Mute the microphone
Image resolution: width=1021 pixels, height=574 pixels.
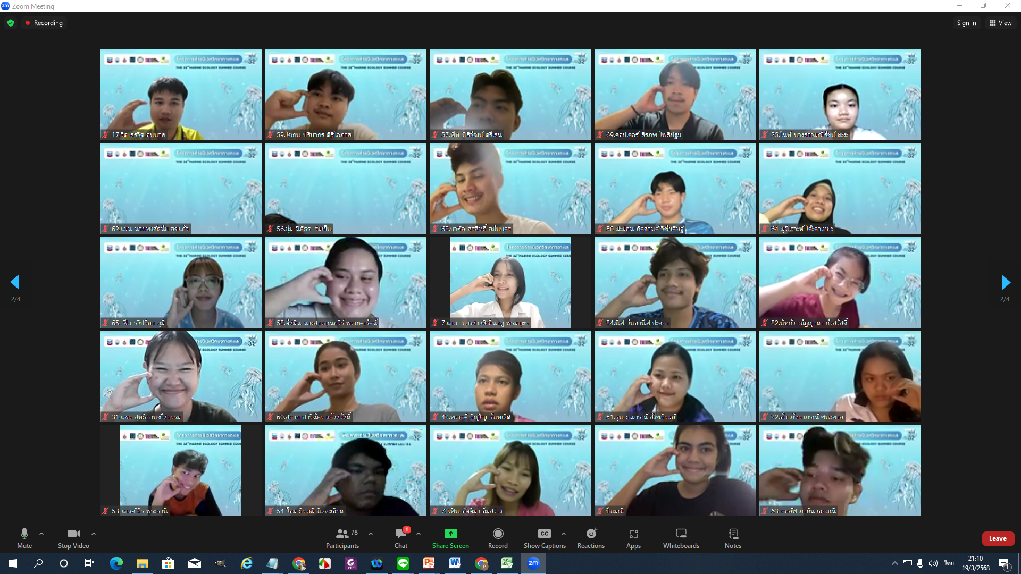(24, 537)
